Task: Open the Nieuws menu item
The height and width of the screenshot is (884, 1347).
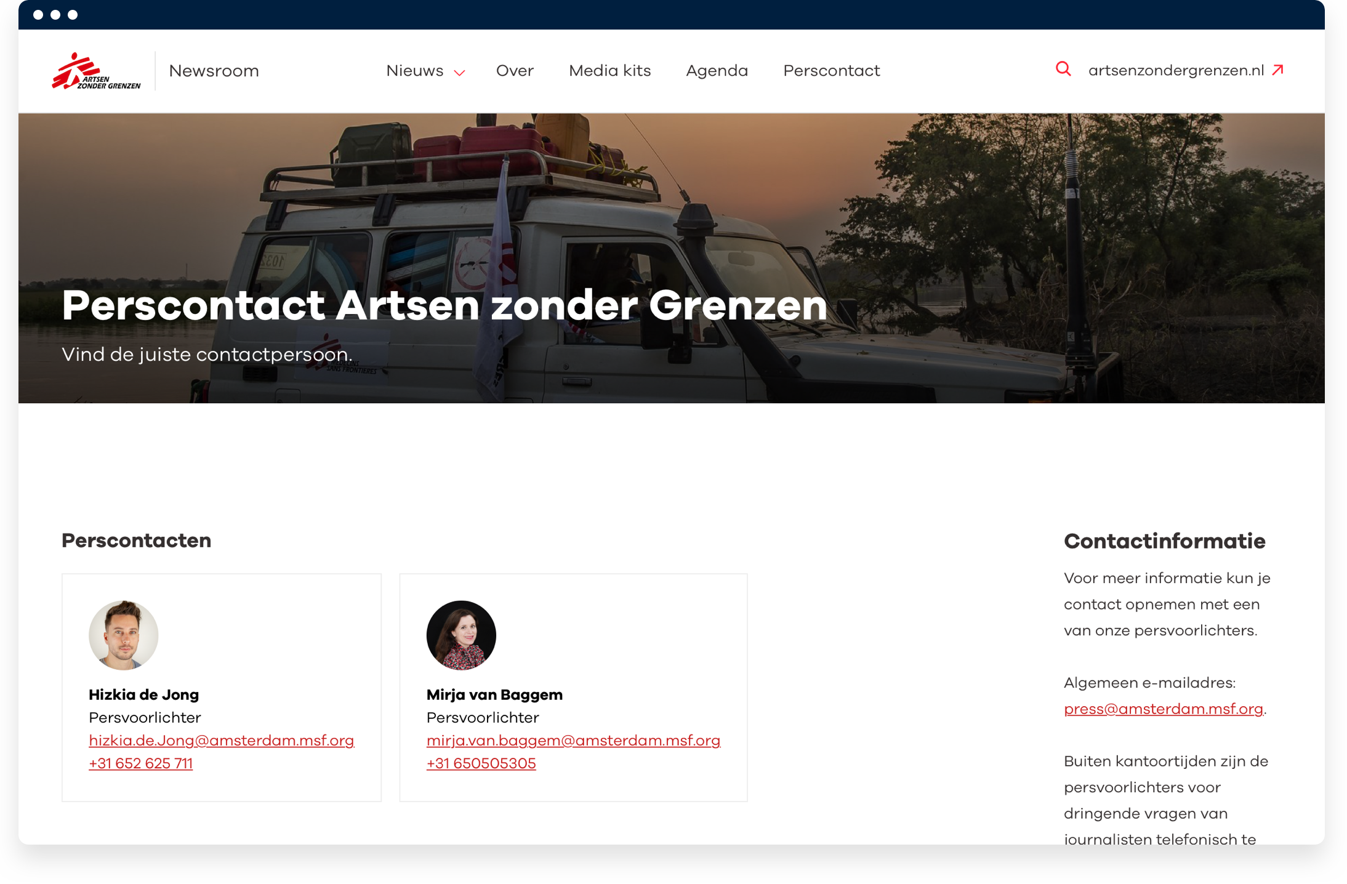Action: [414, 71]
